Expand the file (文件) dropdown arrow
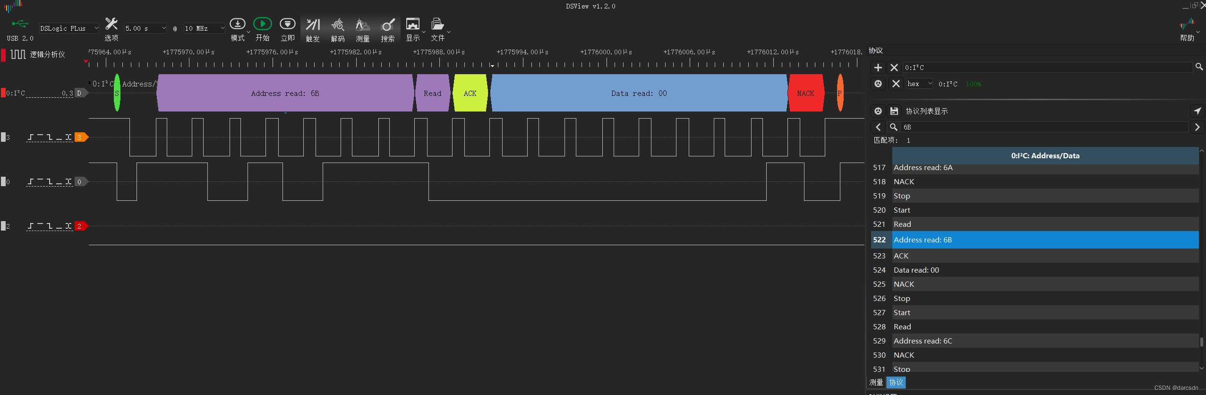1206x395 pixels. click(x=449, y=32)
